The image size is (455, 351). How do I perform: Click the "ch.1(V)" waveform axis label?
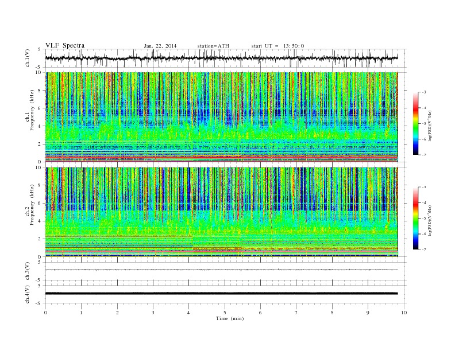[x=28, y=58]
